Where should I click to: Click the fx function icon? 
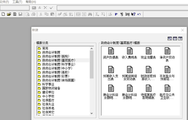pos(40,8)
